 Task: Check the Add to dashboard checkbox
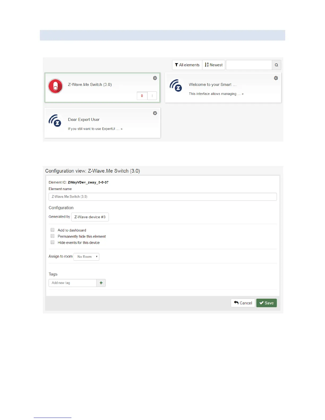pyautogui.click(x=53, y=230)
